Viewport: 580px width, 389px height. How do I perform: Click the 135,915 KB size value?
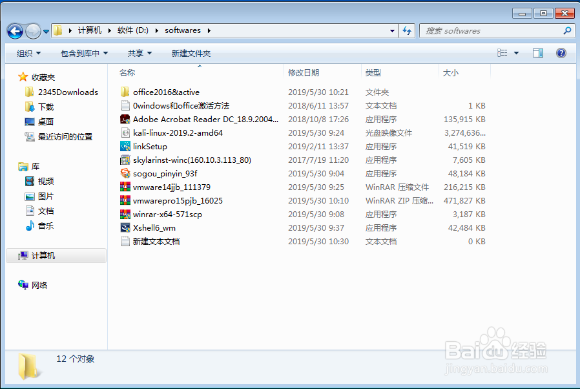click(x=464, y=119)
